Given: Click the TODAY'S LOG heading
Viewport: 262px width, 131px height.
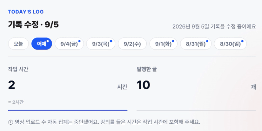Looking at the screenshot, I should point(26,12).
